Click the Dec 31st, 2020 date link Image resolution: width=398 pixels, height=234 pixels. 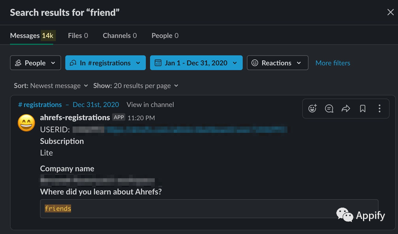96,105
